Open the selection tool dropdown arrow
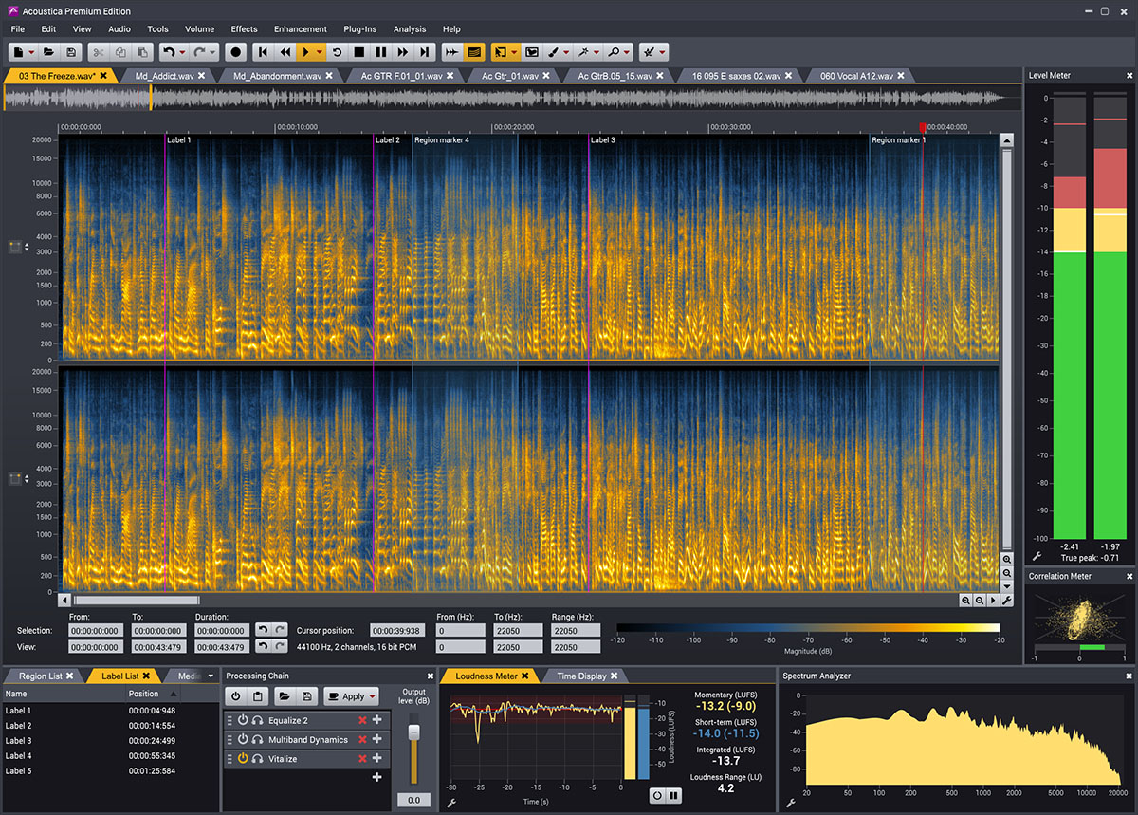This screenshot has width=1138, height=815. pyautogui.click(x=514, y=53)
